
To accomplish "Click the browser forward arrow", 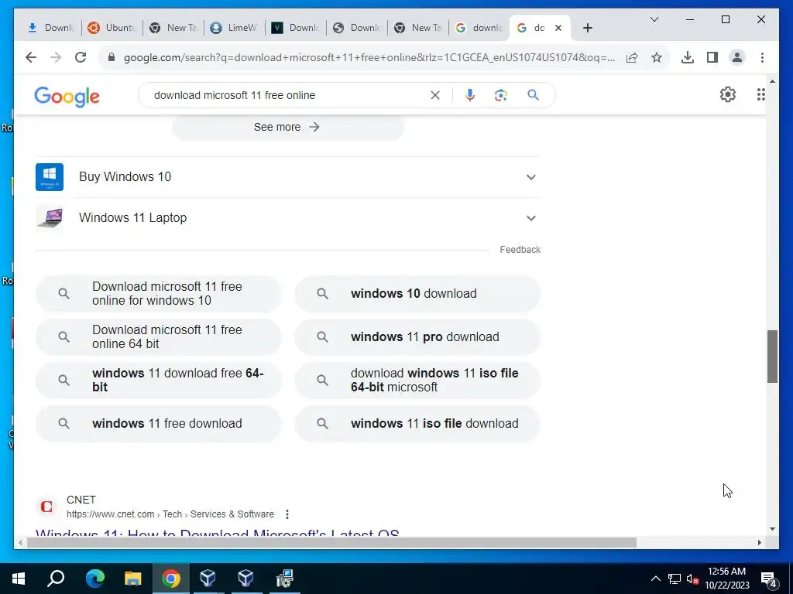I will click(x=56, y=57).
